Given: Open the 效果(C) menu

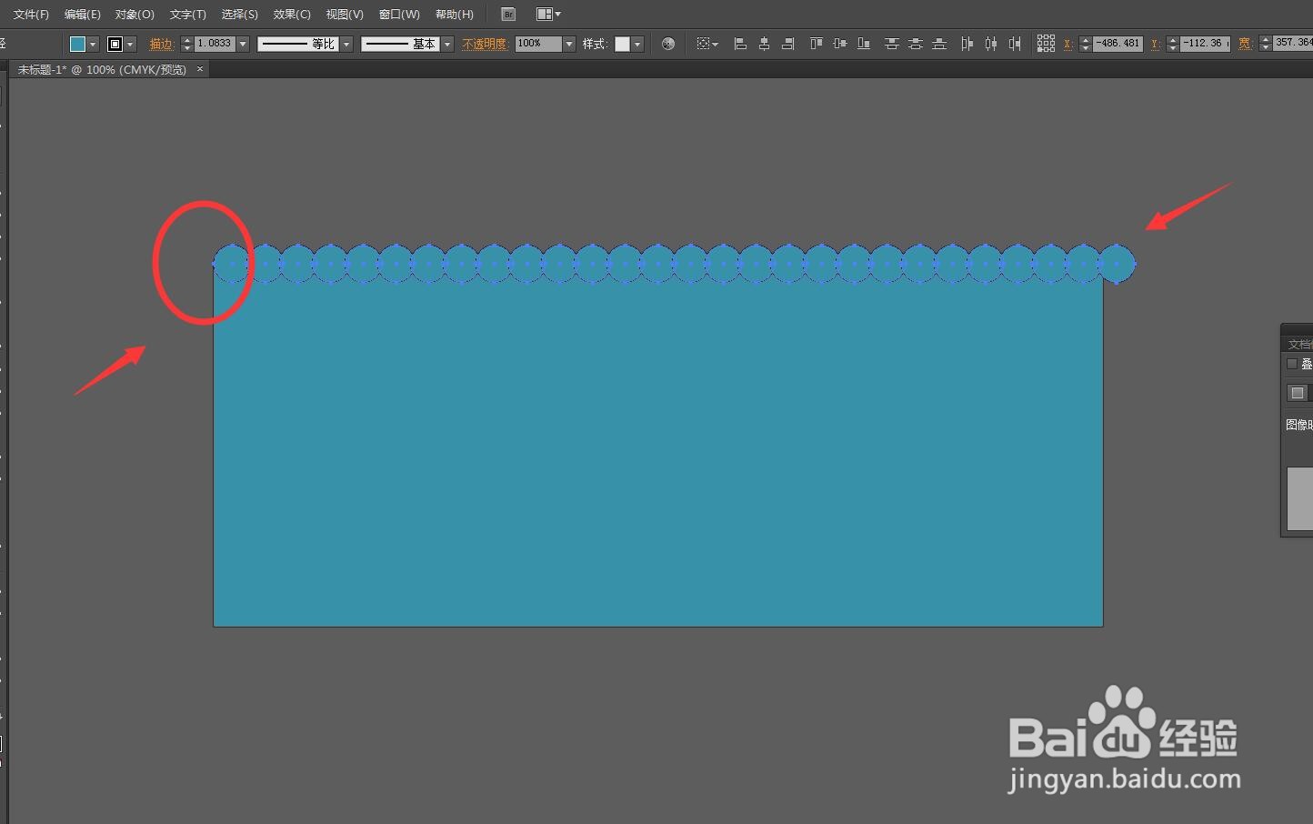Looking at the screenshot, I should 292,15.
